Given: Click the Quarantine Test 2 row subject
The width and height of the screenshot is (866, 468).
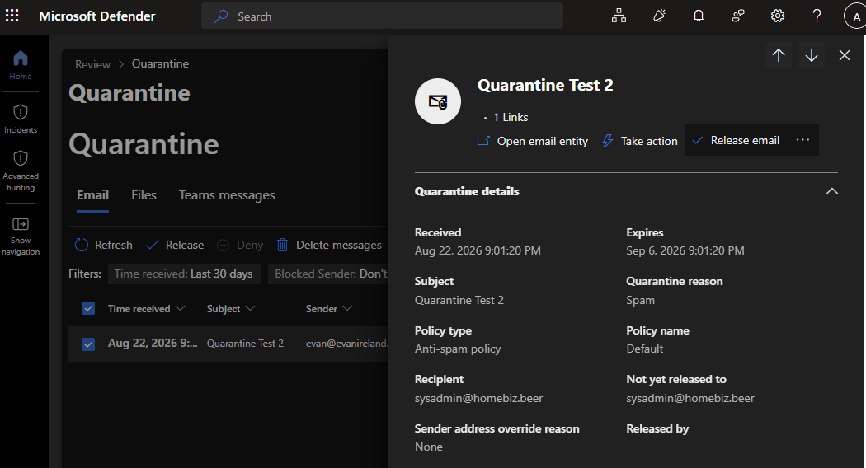Looking at the screenshot, I should pyautogui.click(x=245, y=344).
